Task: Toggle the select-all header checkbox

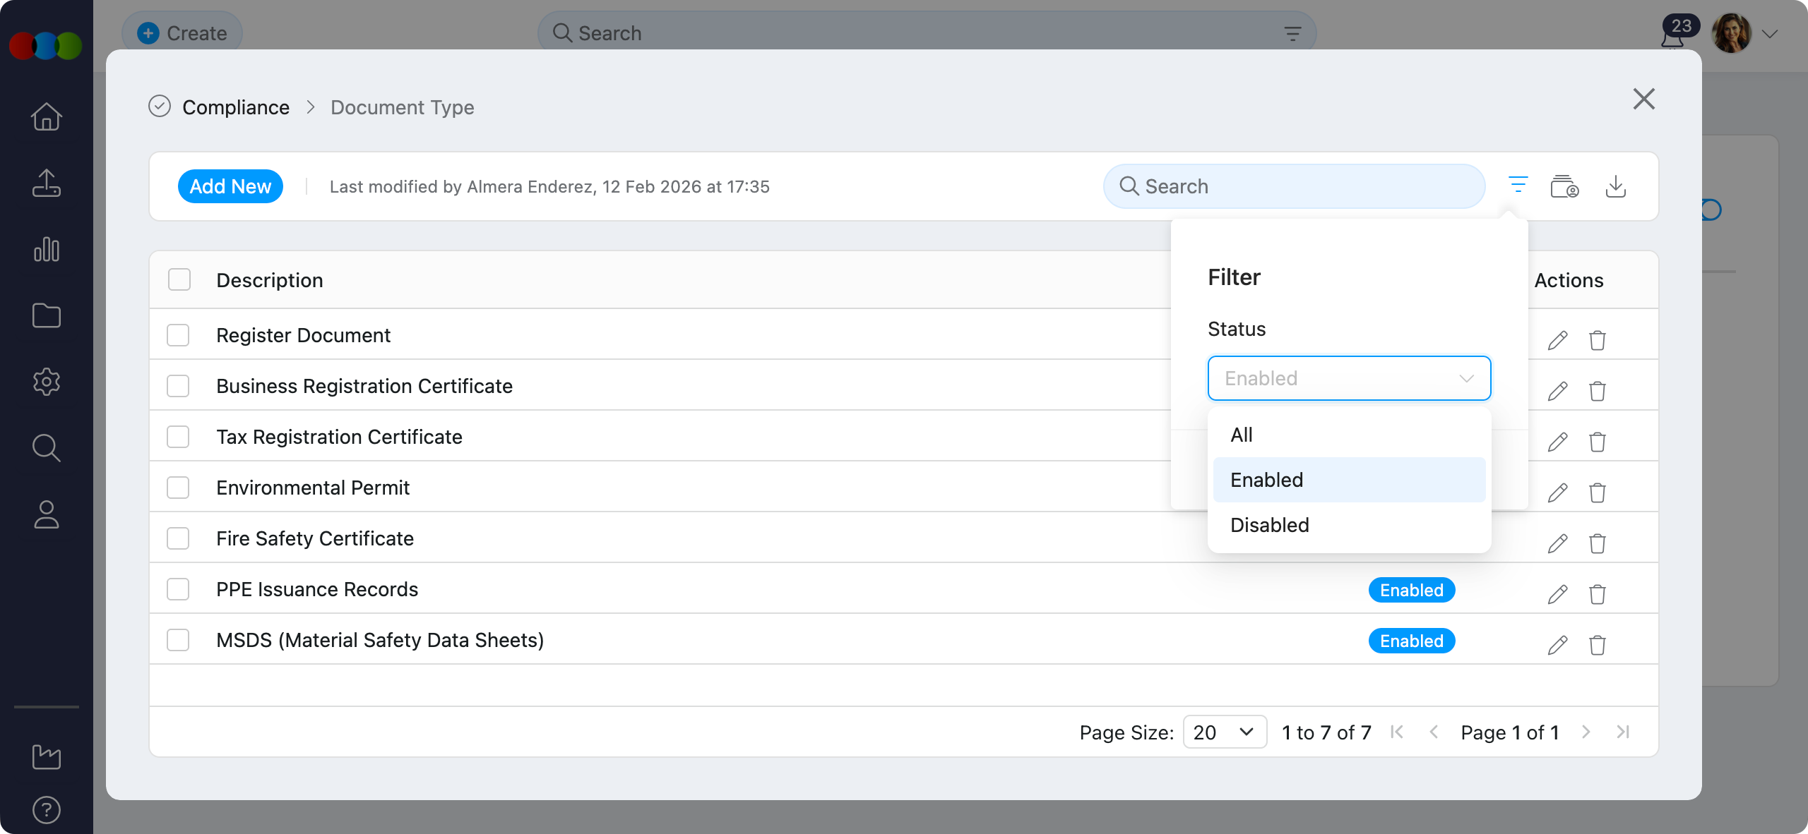Action: pos(179,279)
